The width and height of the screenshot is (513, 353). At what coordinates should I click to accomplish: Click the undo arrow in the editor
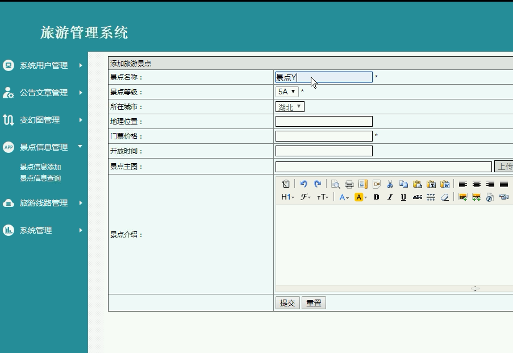click(x=303, y=184)
